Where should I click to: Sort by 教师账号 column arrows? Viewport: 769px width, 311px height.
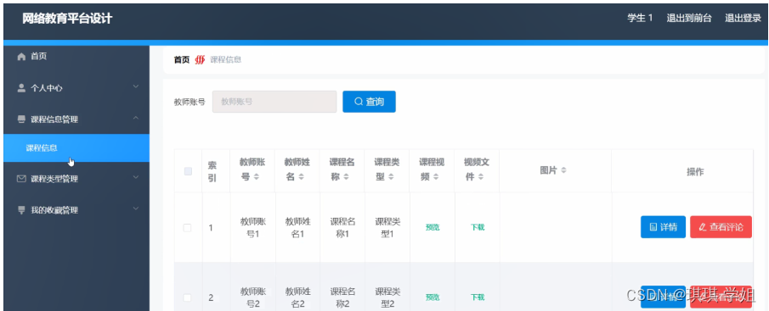pyautogui.click(x=256, y=177)
